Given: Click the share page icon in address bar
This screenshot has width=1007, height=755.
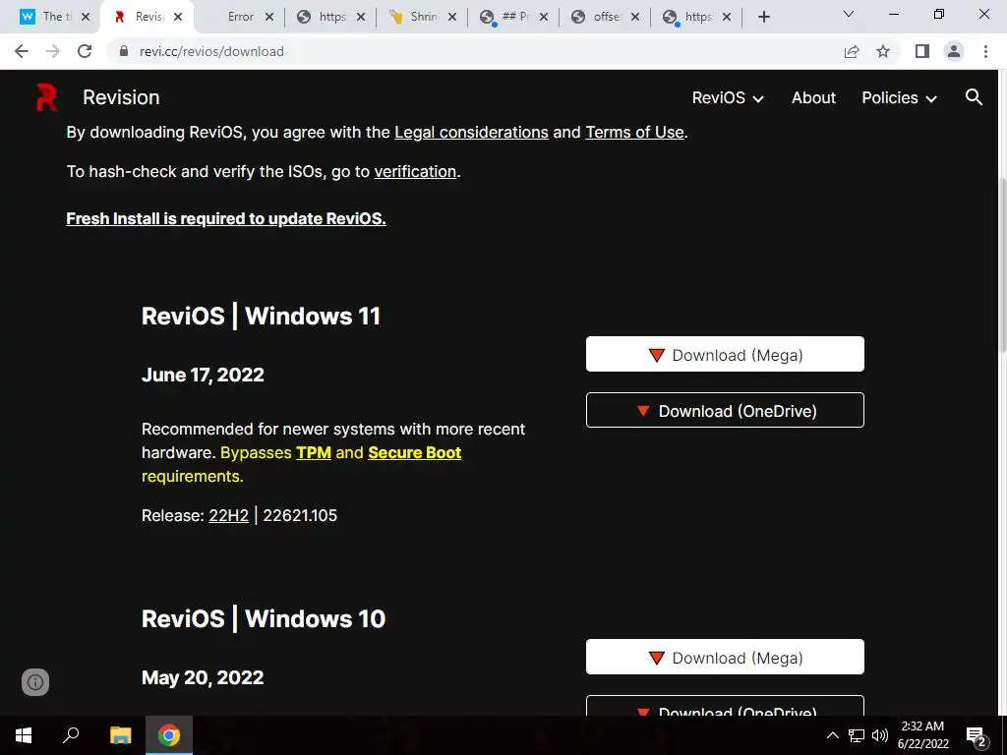Looking at the screenshot, I should (x=852, y=51).
